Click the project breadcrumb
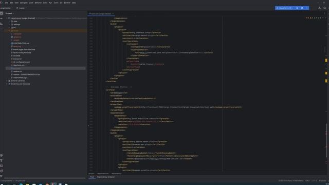Screen dimensions: 329x185 [92, 174]
